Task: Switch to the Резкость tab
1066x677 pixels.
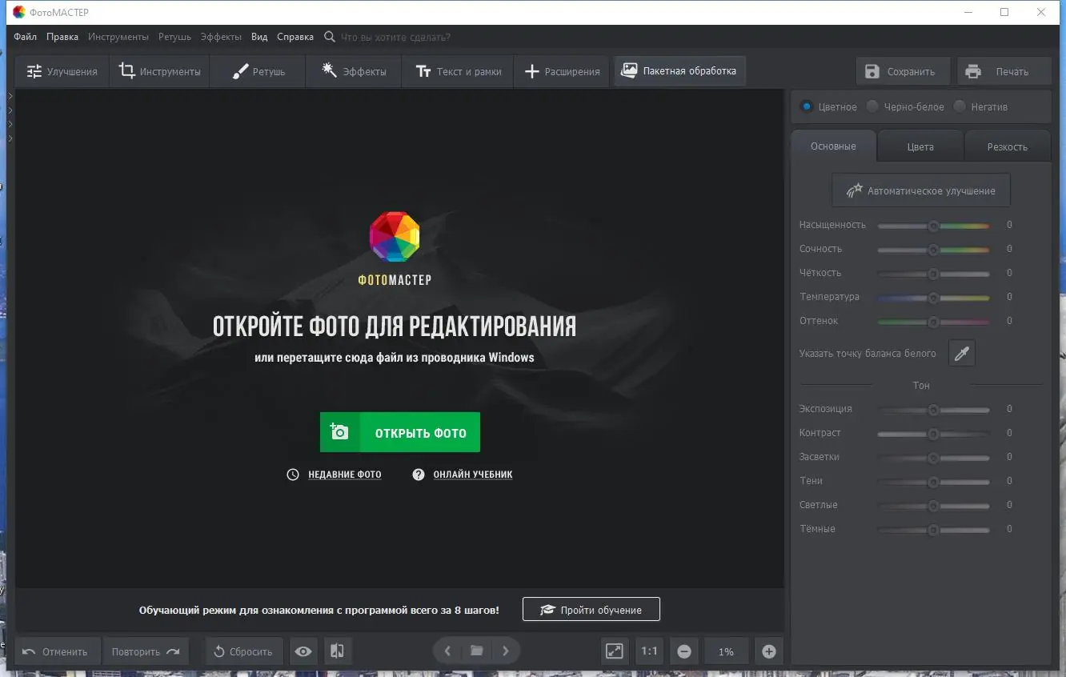Action: pyautogui.click(x=1008, y=146)
